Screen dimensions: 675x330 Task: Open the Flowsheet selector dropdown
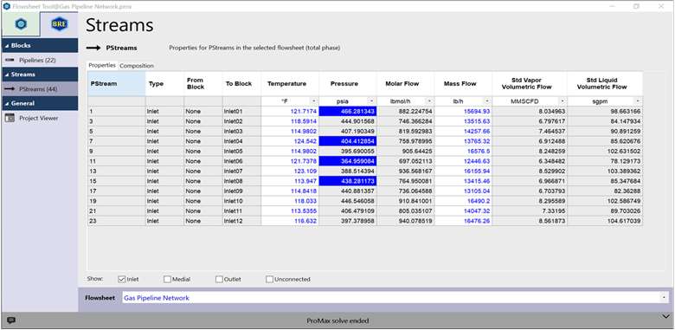pos(665,298)
